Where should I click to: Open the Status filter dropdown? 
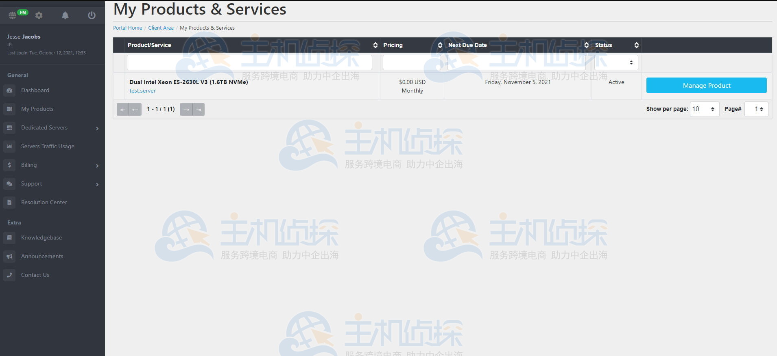pyautogui.click(x=616, y=63)
